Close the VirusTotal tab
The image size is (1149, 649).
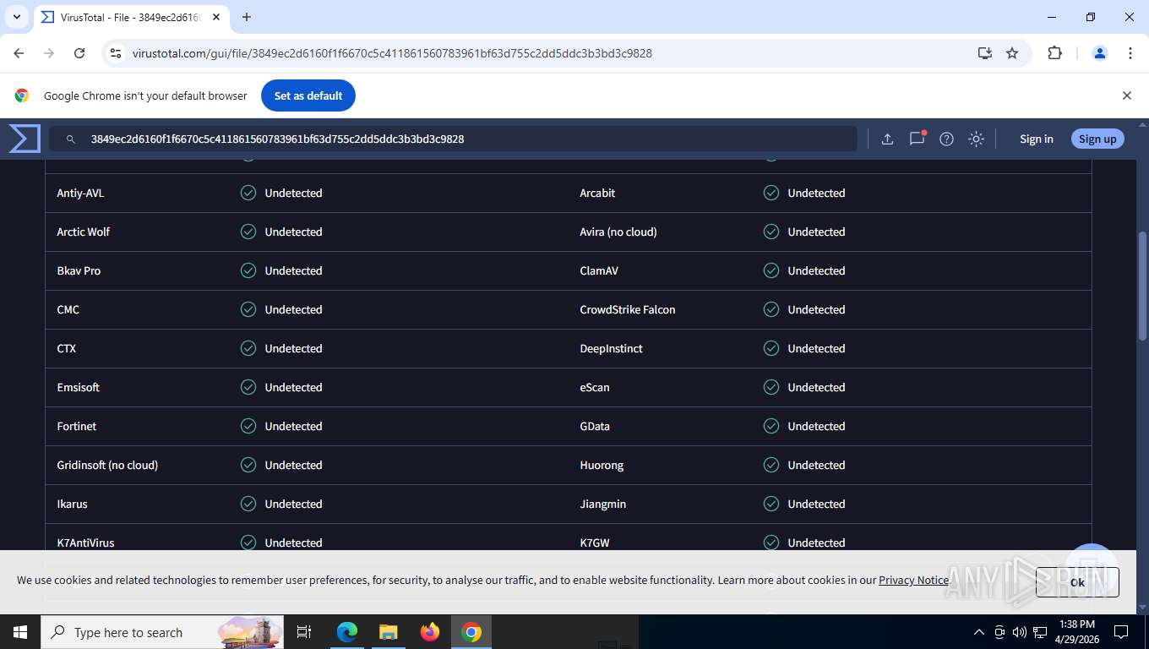[x=216, y=17]
